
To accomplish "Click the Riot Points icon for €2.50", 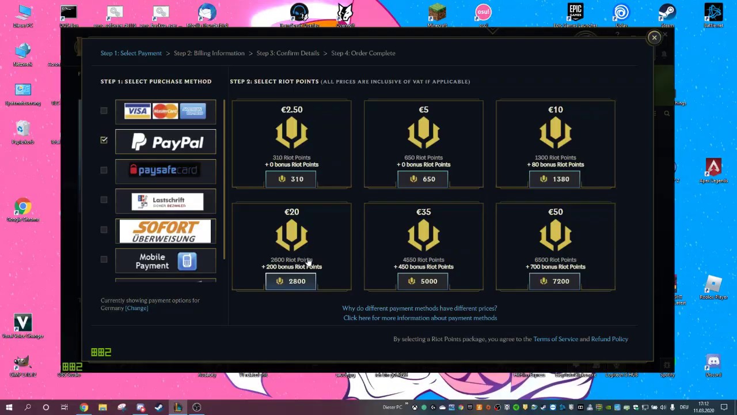I will pos(291,133).
